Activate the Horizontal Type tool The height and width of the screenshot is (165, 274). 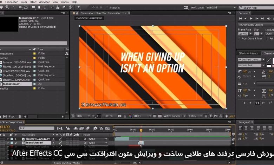(45, 7)
